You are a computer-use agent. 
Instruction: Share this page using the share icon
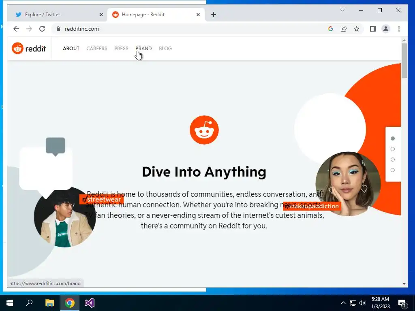tap(344, 29)
